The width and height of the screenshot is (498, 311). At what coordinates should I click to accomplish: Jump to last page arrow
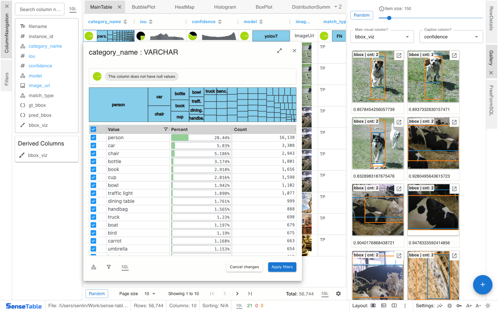250,294
